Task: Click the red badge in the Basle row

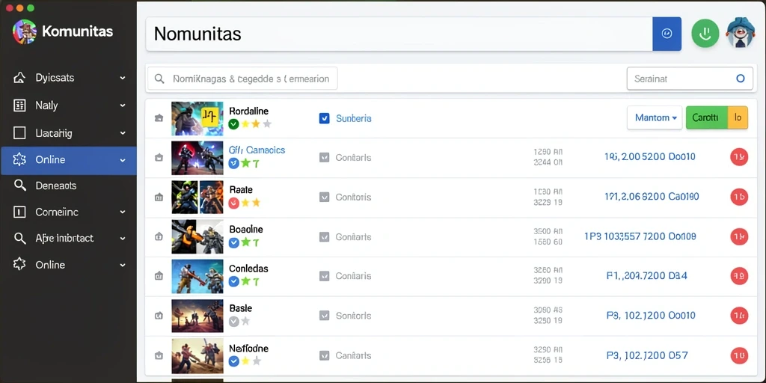Action: tap(739, 316)
